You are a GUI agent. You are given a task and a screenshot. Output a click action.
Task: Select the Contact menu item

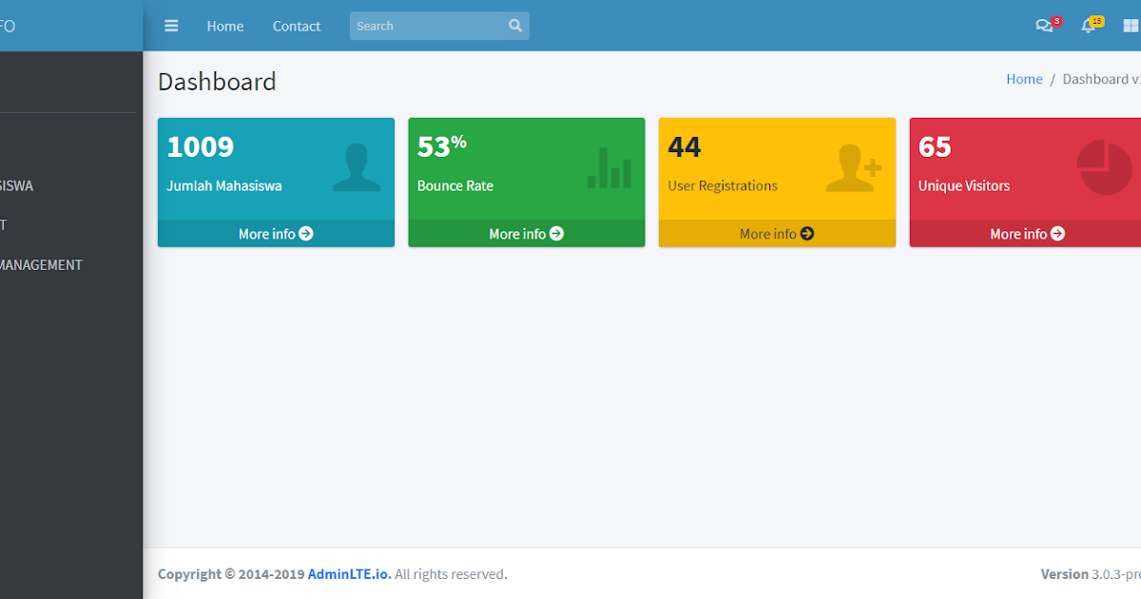coord(296,26)
